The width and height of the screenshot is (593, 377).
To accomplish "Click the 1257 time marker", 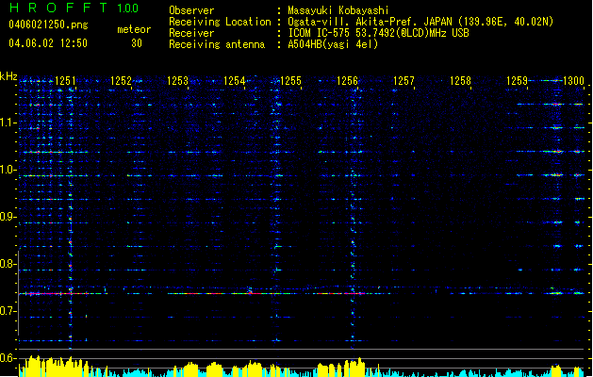I will pos(404,81).
